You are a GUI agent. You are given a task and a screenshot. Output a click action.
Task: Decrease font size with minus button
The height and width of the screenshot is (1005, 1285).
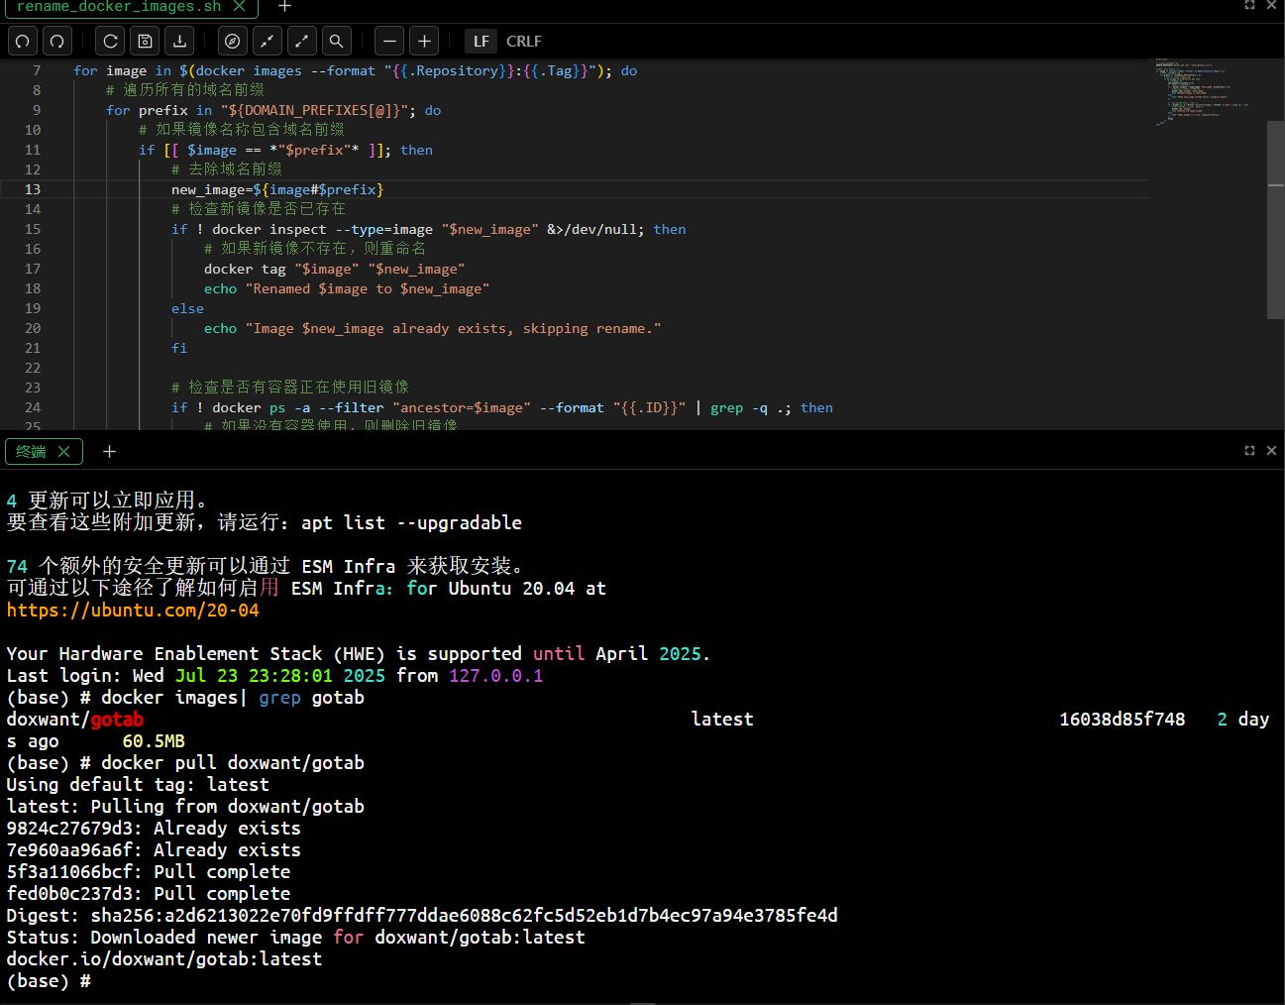390,42
